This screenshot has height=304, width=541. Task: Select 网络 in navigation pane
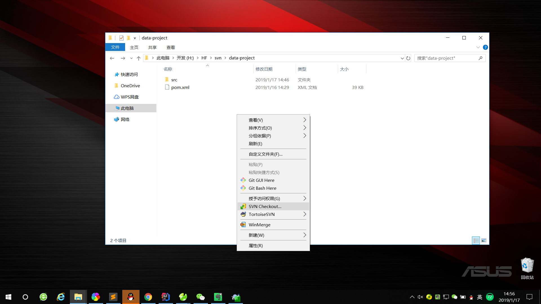125,119
